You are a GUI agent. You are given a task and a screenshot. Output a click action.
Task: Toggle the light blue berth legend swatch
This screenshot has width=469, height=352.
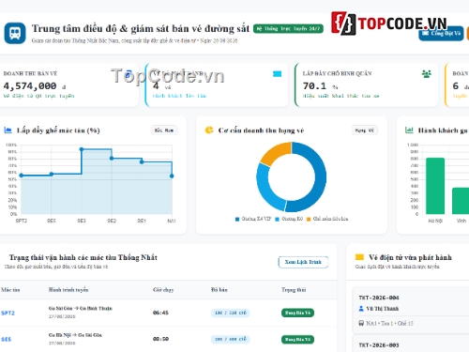(277, 219)
